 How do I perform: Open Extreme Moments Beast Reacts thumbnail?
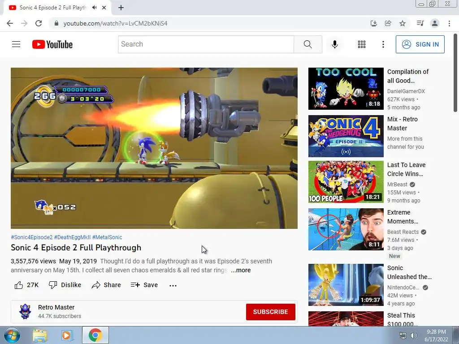346,229
